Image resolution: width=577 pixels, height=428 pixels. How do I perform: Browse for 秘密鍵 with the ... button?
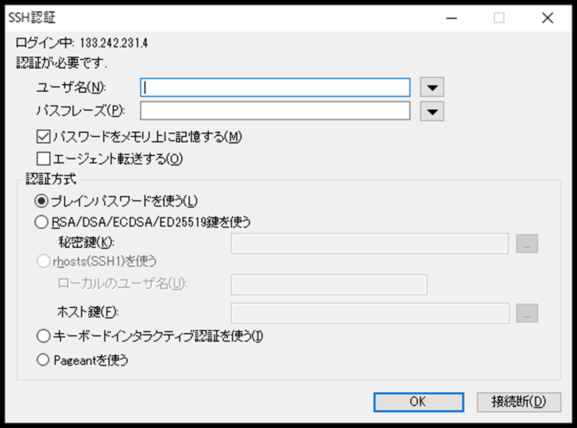pyautogui.click(x=527, y=243)
